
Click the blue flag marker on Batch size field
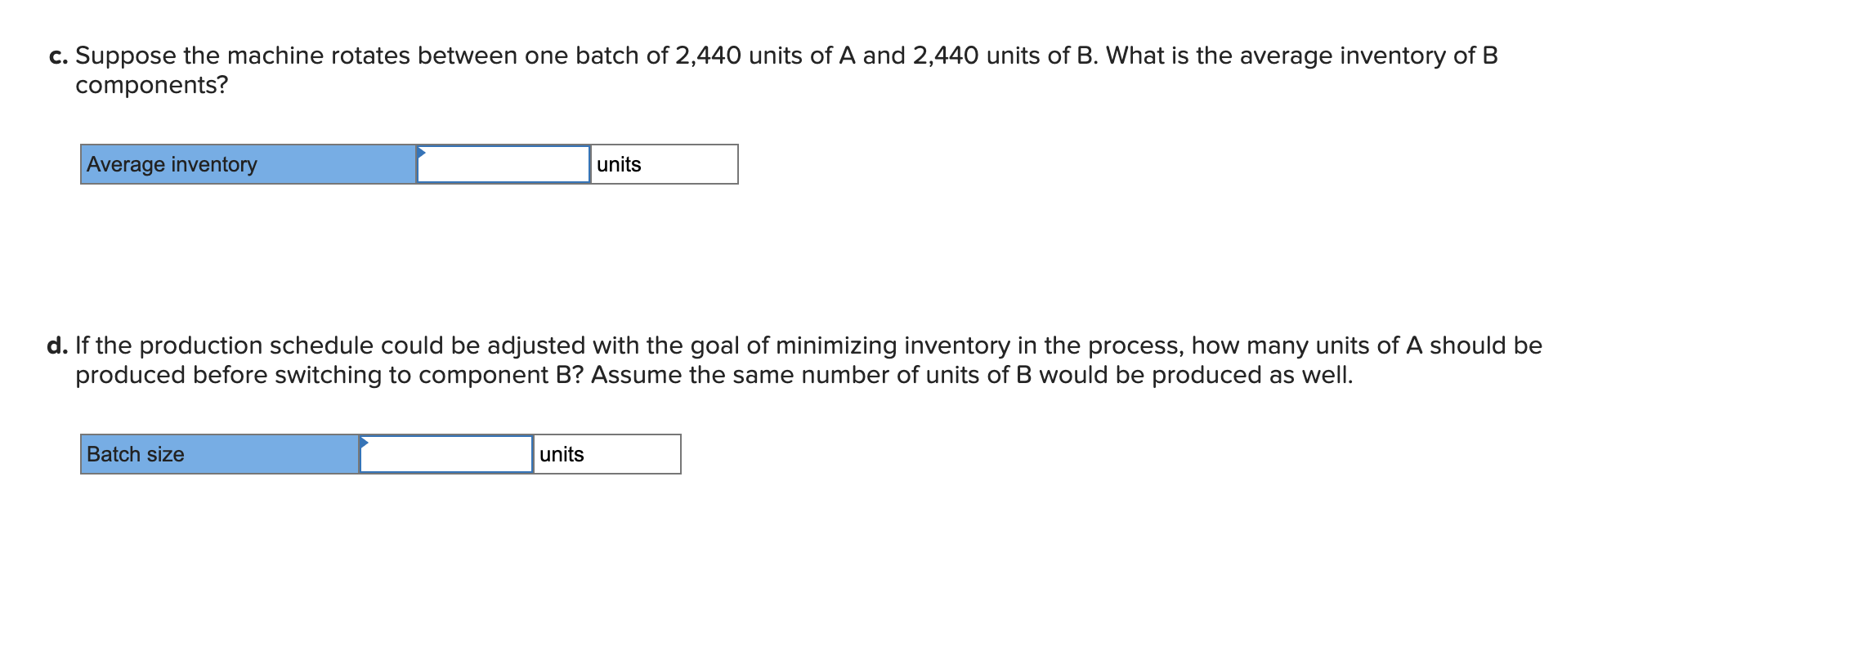[363, 443]
